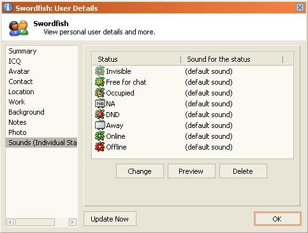Click the Sound for the status column header

point(232,59)
